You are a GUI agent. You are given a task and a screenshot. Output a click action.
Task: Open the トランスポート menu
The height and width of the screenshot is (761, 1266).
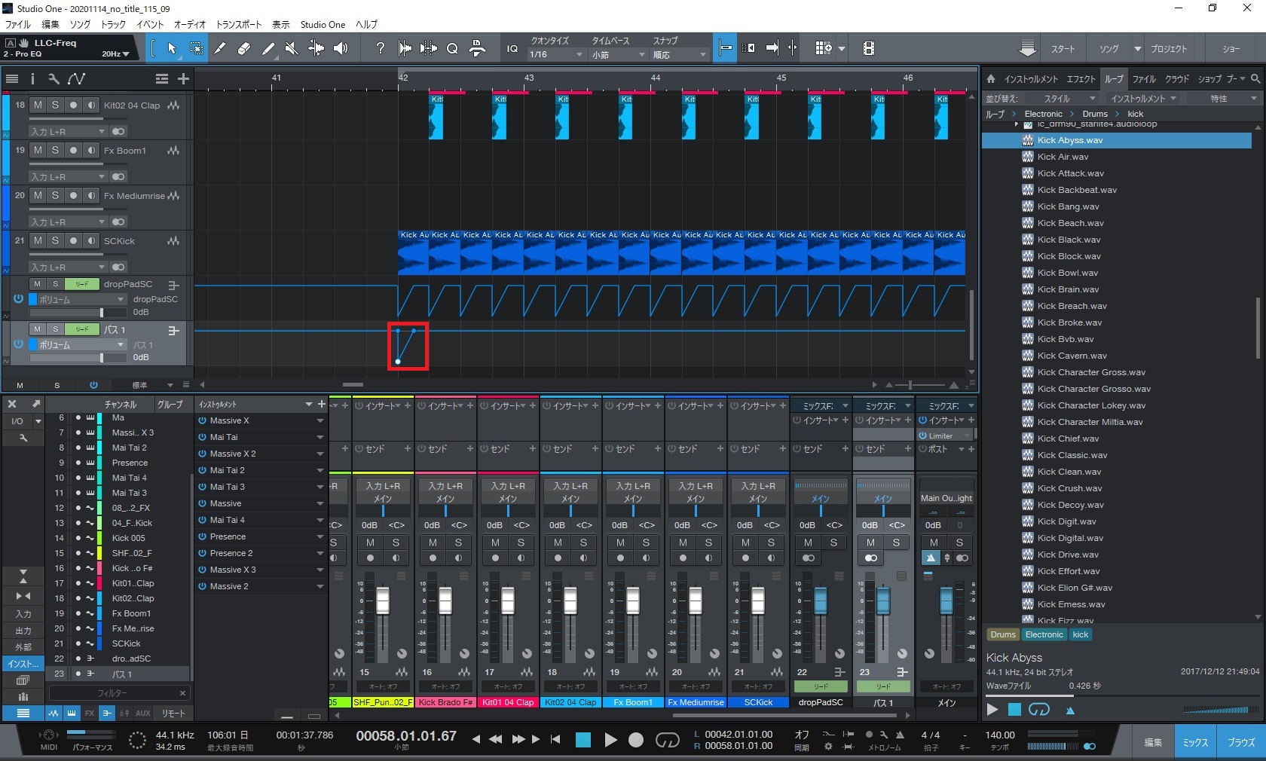coord(239,24)
